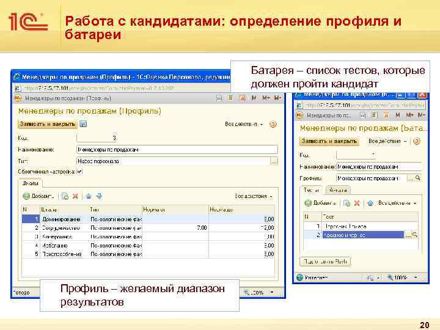Open Все действия dropdown in Battery tests toolbar
Viewport: 440px width, 330px height.
pos(397,203)
